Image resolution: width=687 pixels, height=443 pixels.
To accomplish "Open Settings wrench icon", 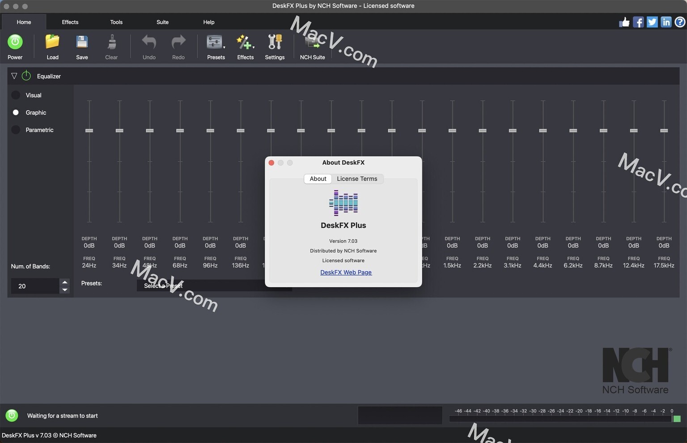I will click(275, 42).
